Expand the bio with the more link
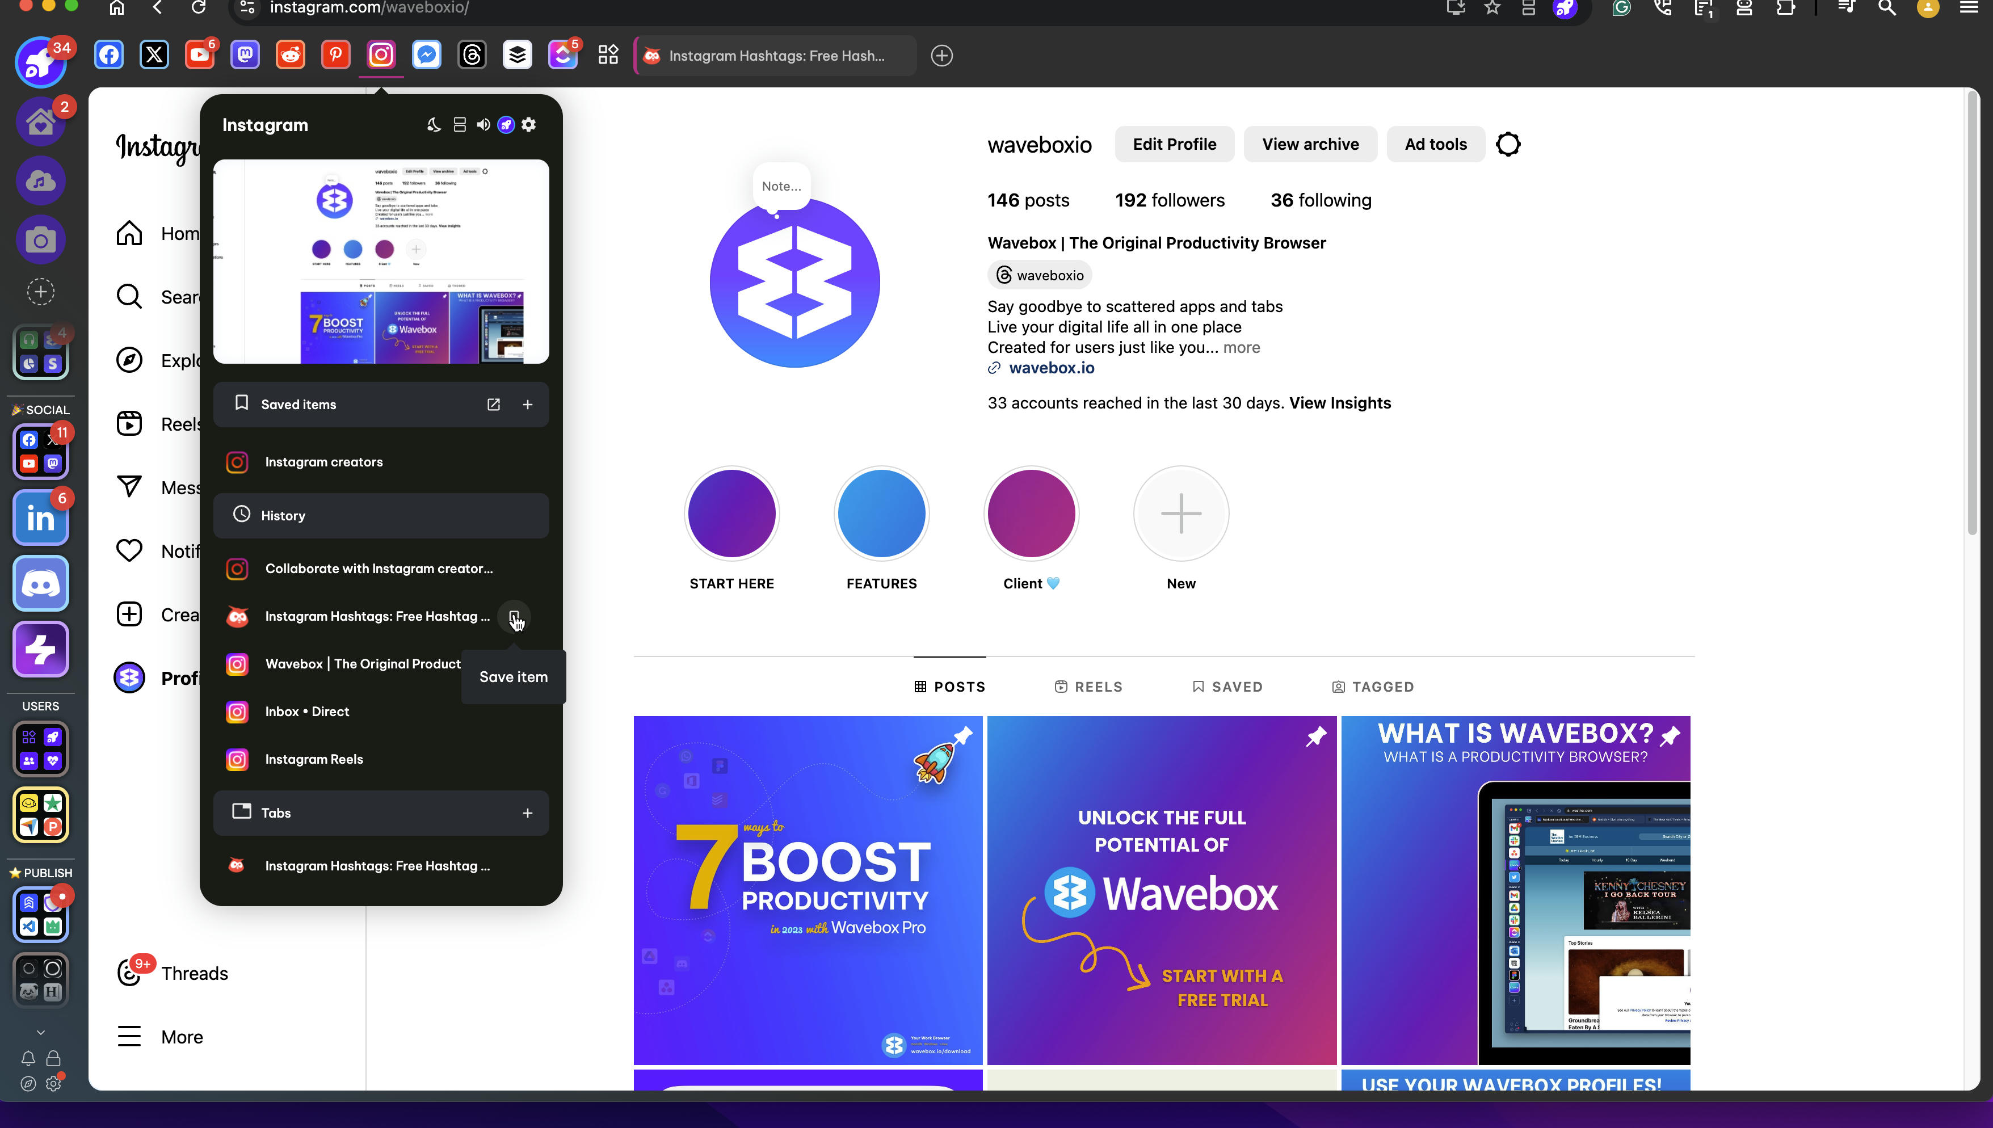Screen dimensions: 1993x1128 coord(1242,348)
